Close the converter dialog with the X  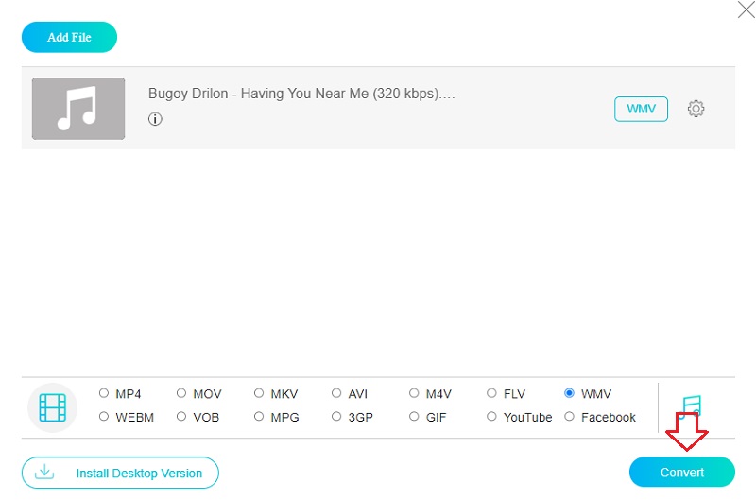point(744,10)
